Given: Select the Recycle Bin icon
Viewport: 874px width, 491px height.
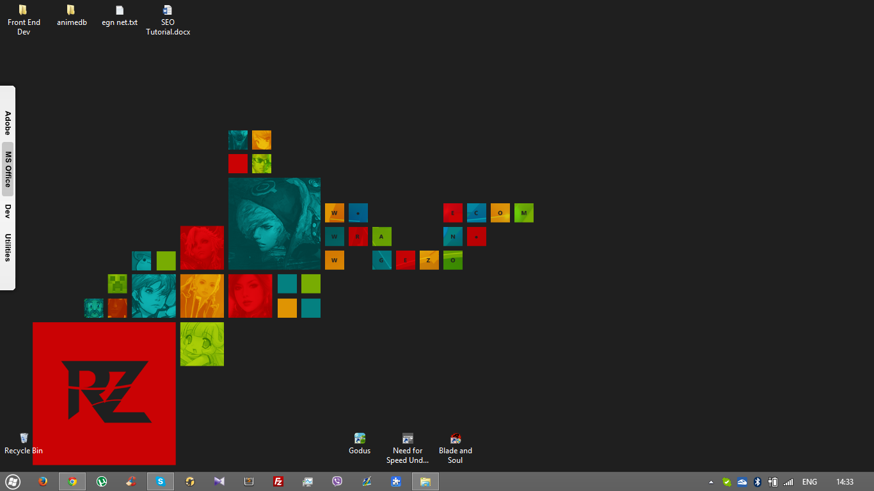Looking at the screenshot, I should [x=24, y=444].
